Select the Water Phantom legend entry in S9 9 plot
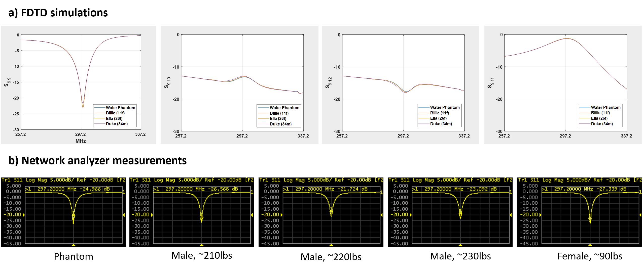Viewport: 643px width, 269px height. click(120, 108)
